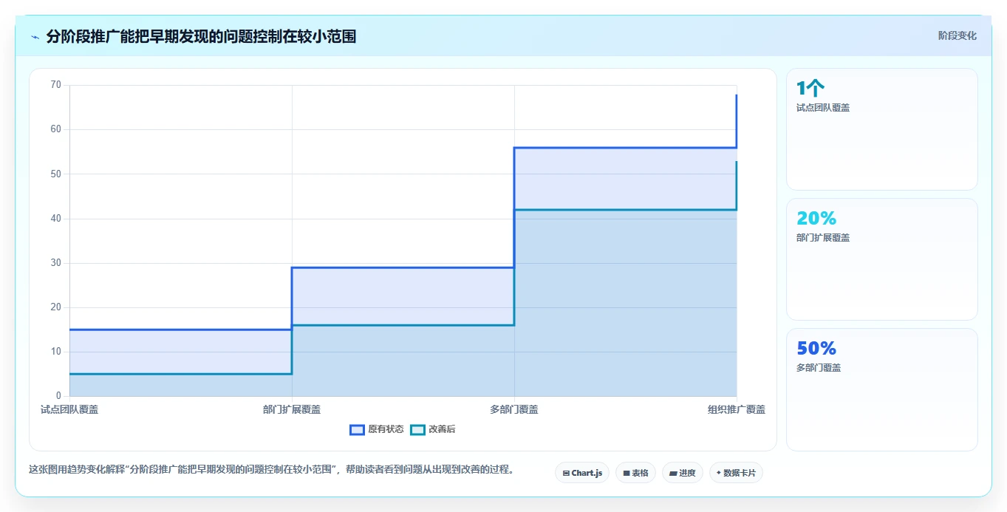Click the 阶段变化 label in header
The image size is (1007, 512).
[x=957, y=35]
